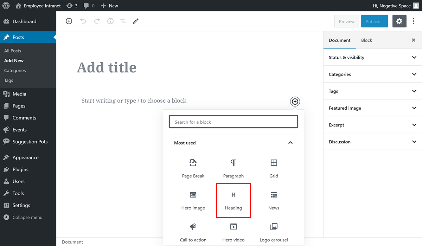This screenshot has height=246, width=422.
Task: Insert a Page Break block
Action: 193,168
